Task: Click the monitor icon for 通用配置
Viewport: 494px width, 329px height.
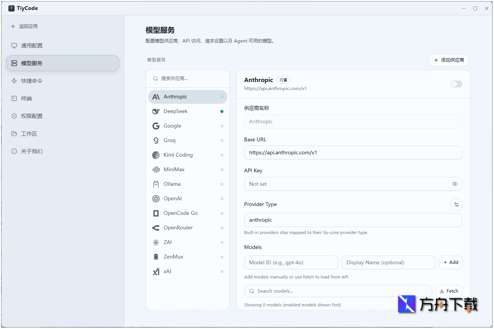Action: point(14,46)
